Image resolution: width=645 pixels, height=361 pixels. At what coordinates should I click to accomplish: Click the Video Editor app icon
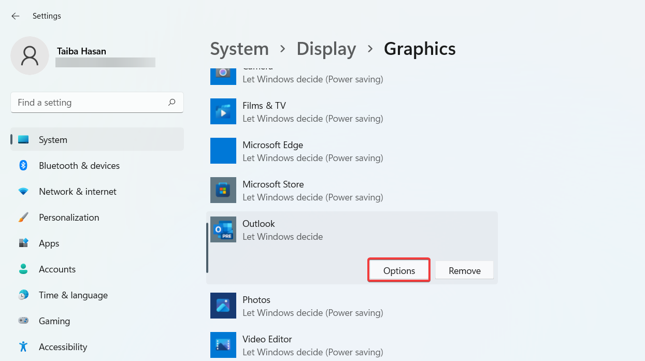coord(223,345)
